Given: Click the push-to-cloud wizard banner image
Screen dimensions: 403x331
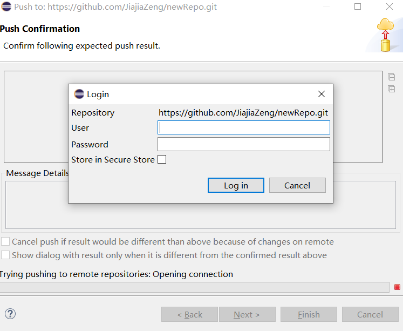Looking at the screenshot, I should [385, 35].
